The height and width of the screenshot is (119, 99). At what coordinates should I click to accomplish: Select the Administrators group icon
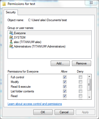(x=11, y=46)
